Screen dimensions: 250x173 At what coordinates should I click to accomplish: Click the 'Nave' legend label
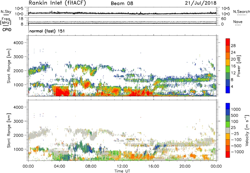238,22
